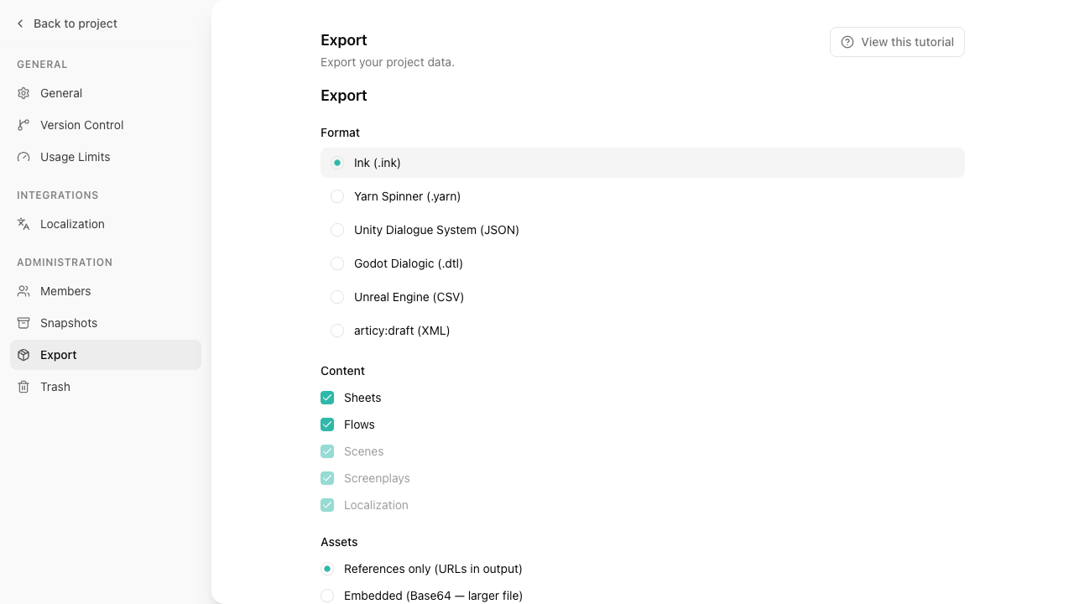Image resolution: width=1074 pixels, height=604 pixels.
Task: Toggle the Scenes content checkbox
Action: point(327,451)
